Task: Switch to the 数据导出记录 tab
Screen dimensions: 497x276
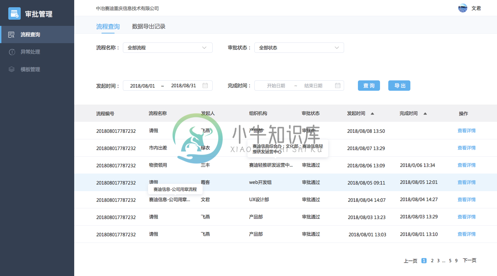Action: click(x=149, y=27)
